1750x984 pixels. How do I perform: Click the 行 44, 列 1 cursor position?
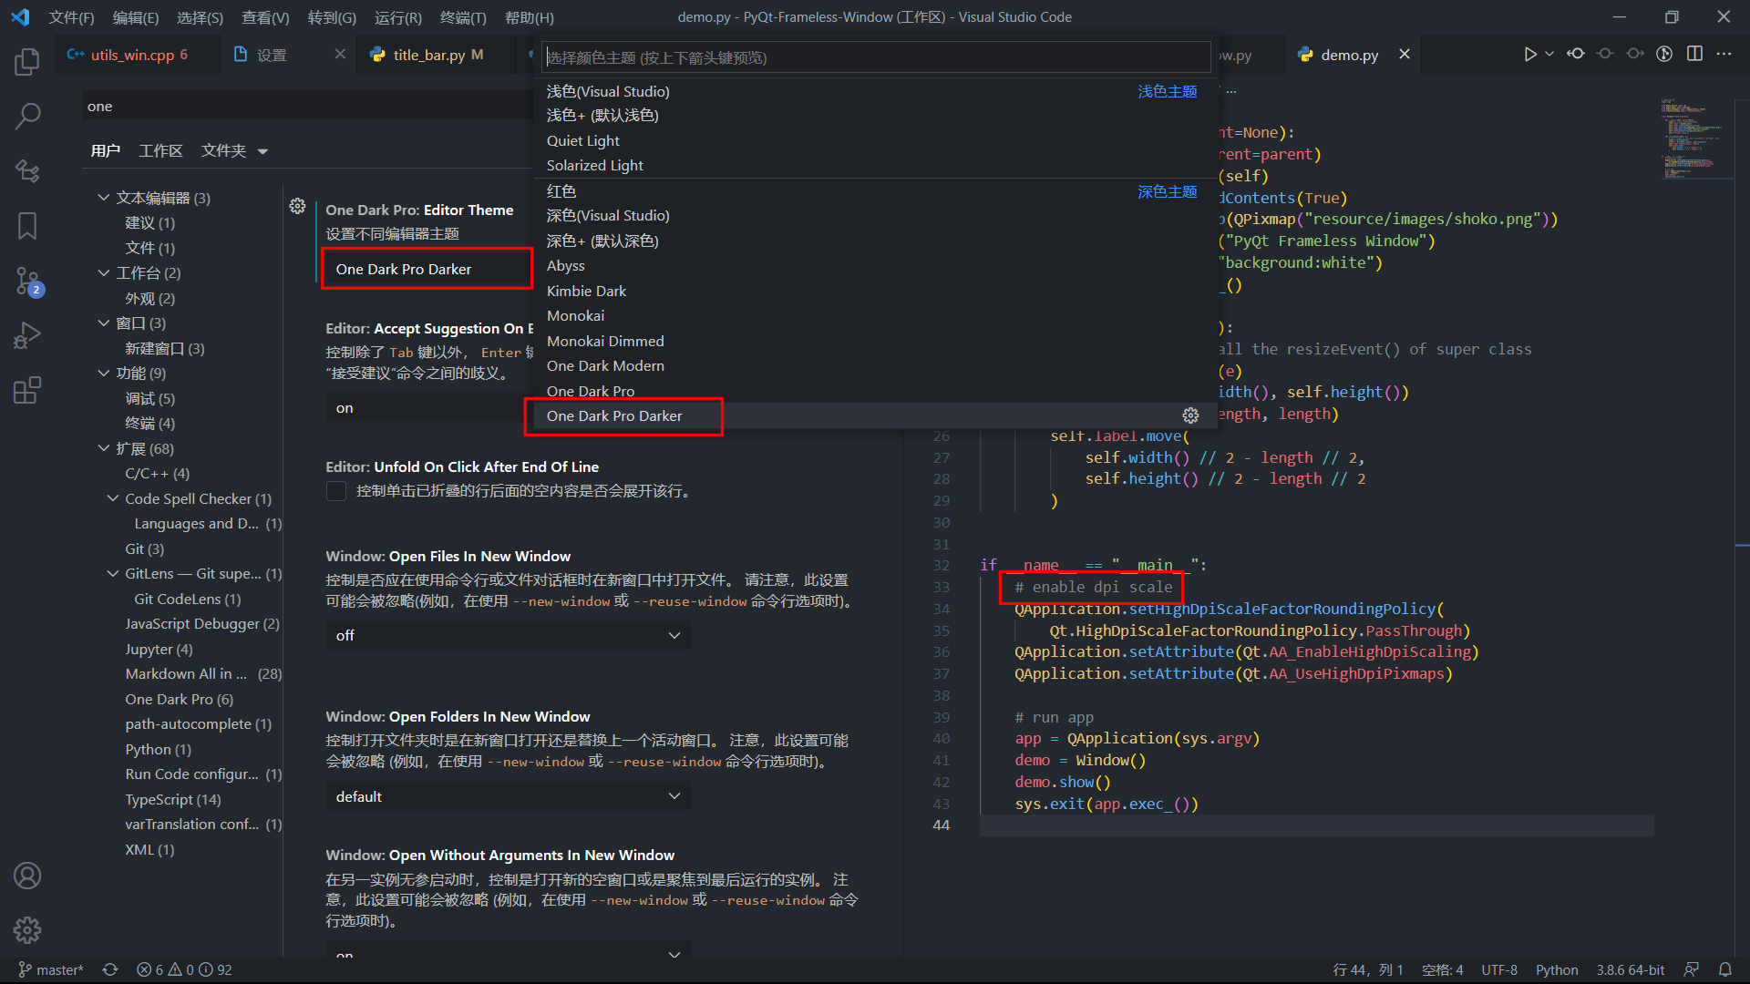(1368, 970)
